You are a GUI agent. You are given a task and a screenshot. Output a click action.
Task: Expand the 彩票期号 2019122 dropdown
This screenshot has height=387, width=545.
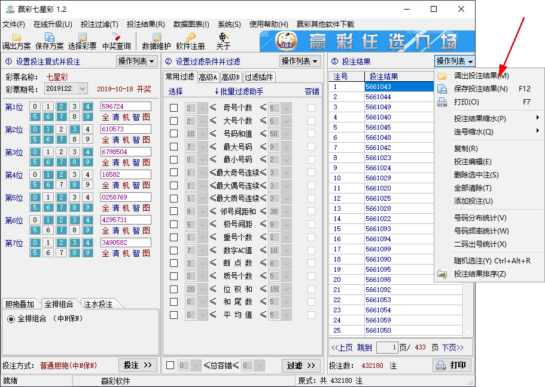(x=82, y=88)
